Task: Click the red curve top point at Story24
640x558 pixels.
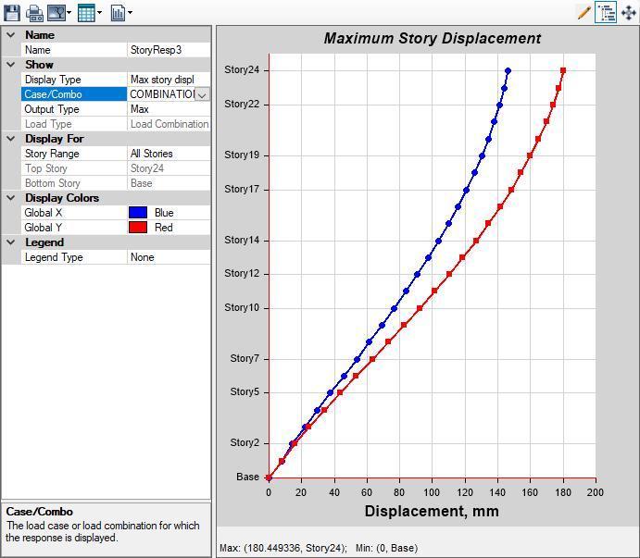Action: [563, 70]
